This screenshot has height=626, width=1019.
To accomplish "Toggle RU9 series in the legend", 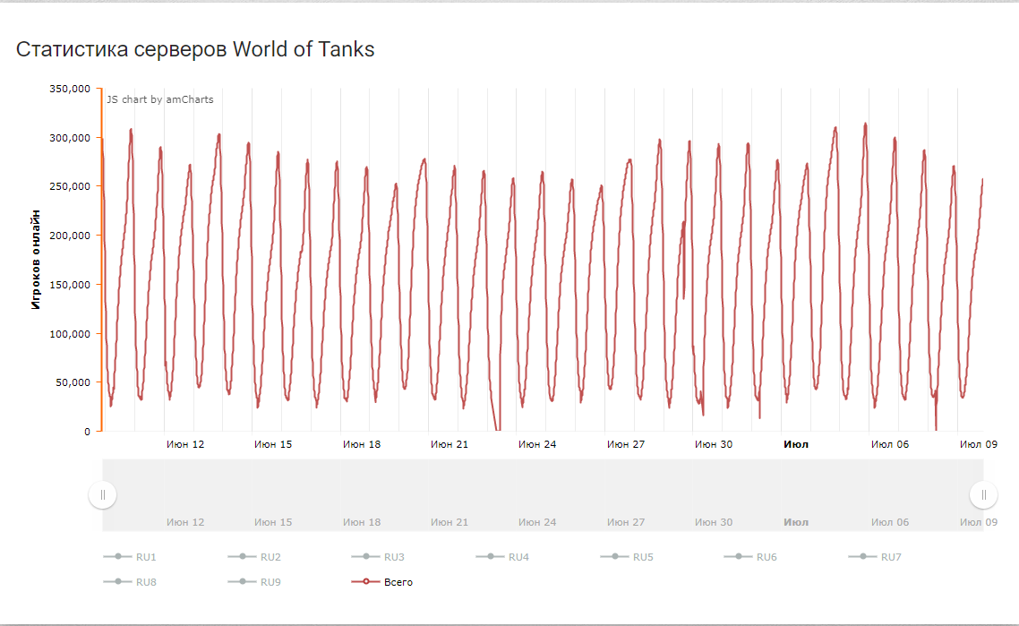I will point(254,582).
